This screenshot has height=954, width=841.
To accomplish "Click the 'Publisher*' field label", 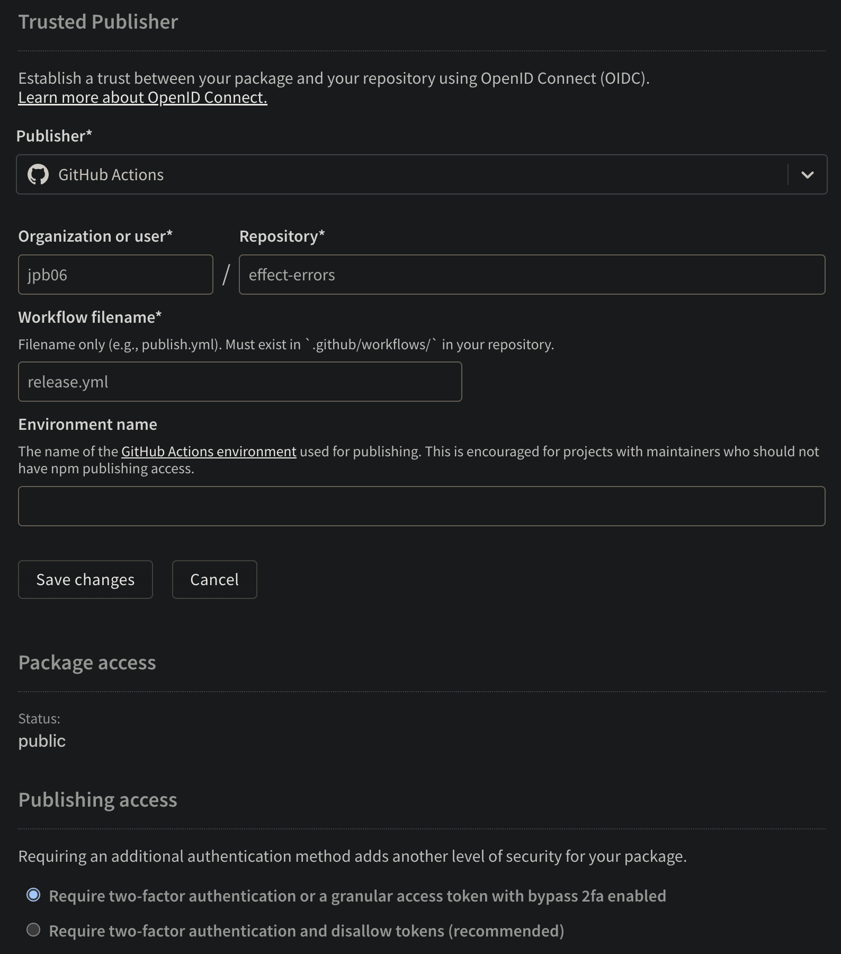I will 54,136.
